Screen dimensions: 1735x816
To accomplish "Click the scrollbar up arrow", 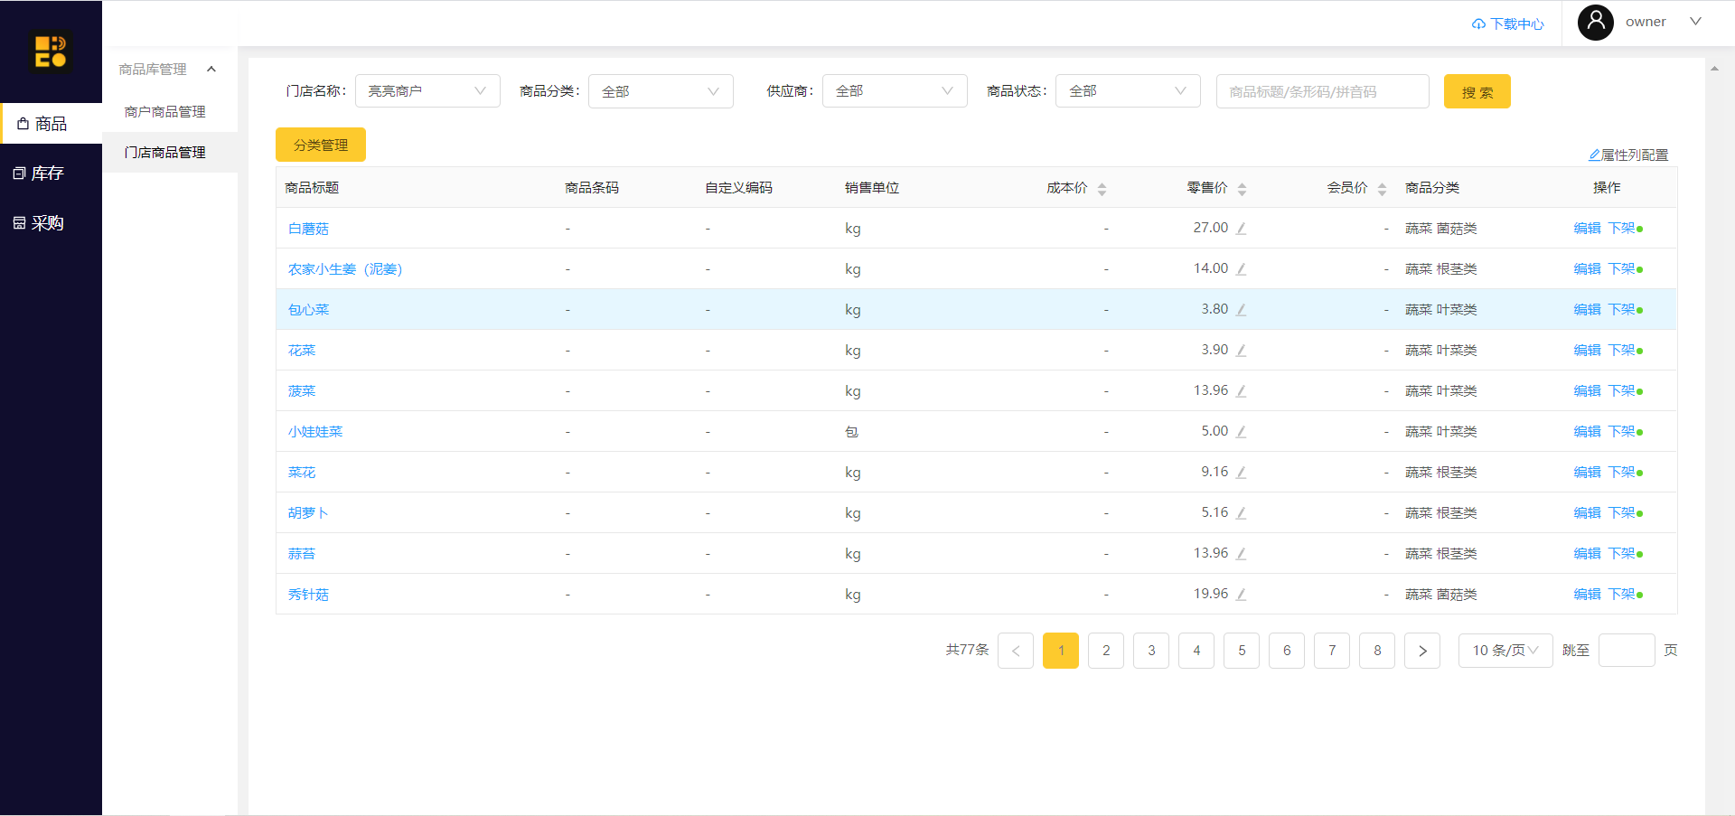I will click(1714, 69).
